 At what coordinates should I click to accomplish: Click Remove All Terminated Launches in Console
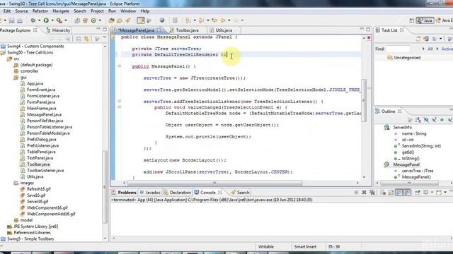tap(372, 193)
